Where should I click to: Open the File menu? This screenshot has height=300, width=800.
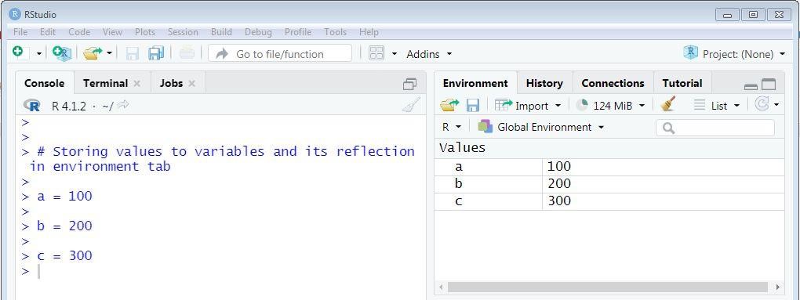pos(20,32)
